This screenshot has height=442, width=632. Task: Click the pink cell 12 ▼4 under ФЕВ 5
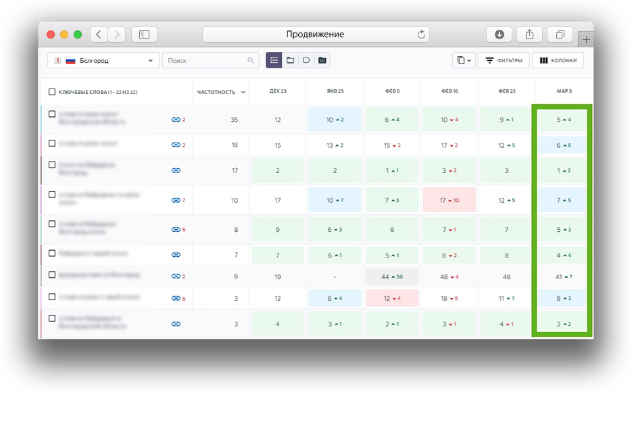[392, 299]
